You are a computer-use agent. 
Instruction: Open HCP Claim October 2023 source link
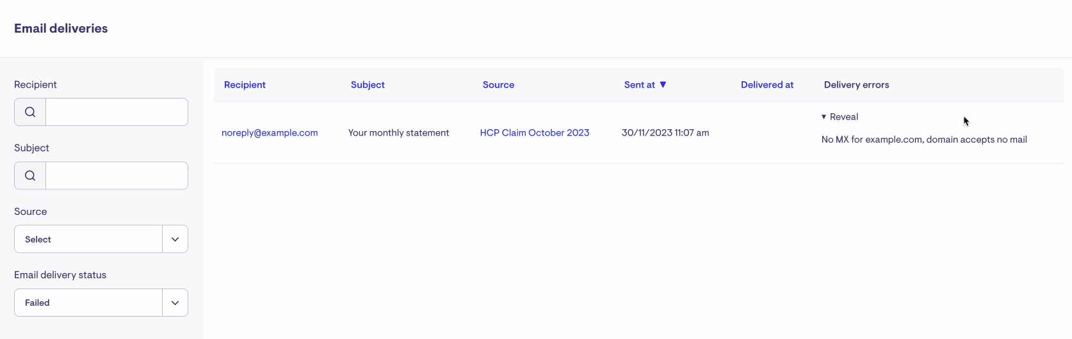tap(535, 133)
